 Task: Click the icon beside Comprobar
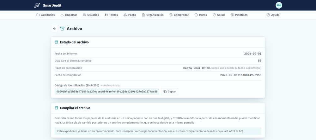(x=171, y=15)
